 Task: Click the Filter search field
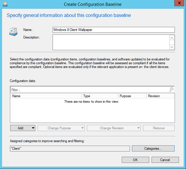(x=89, y=90)
